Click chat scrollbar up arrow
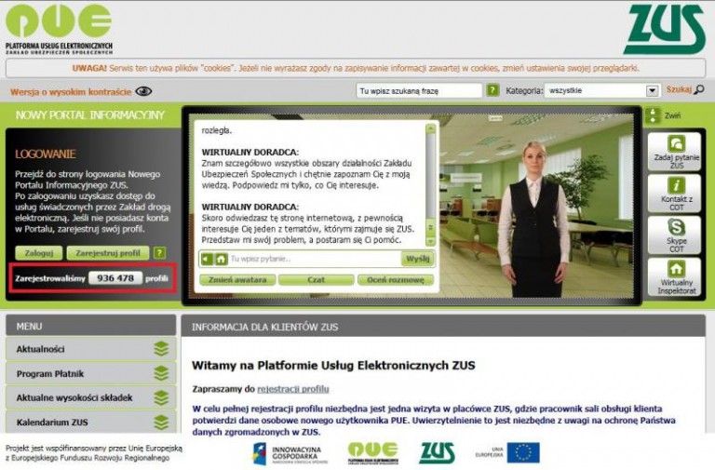The height and width of the screenshot is (470, 715). point(430,129)
